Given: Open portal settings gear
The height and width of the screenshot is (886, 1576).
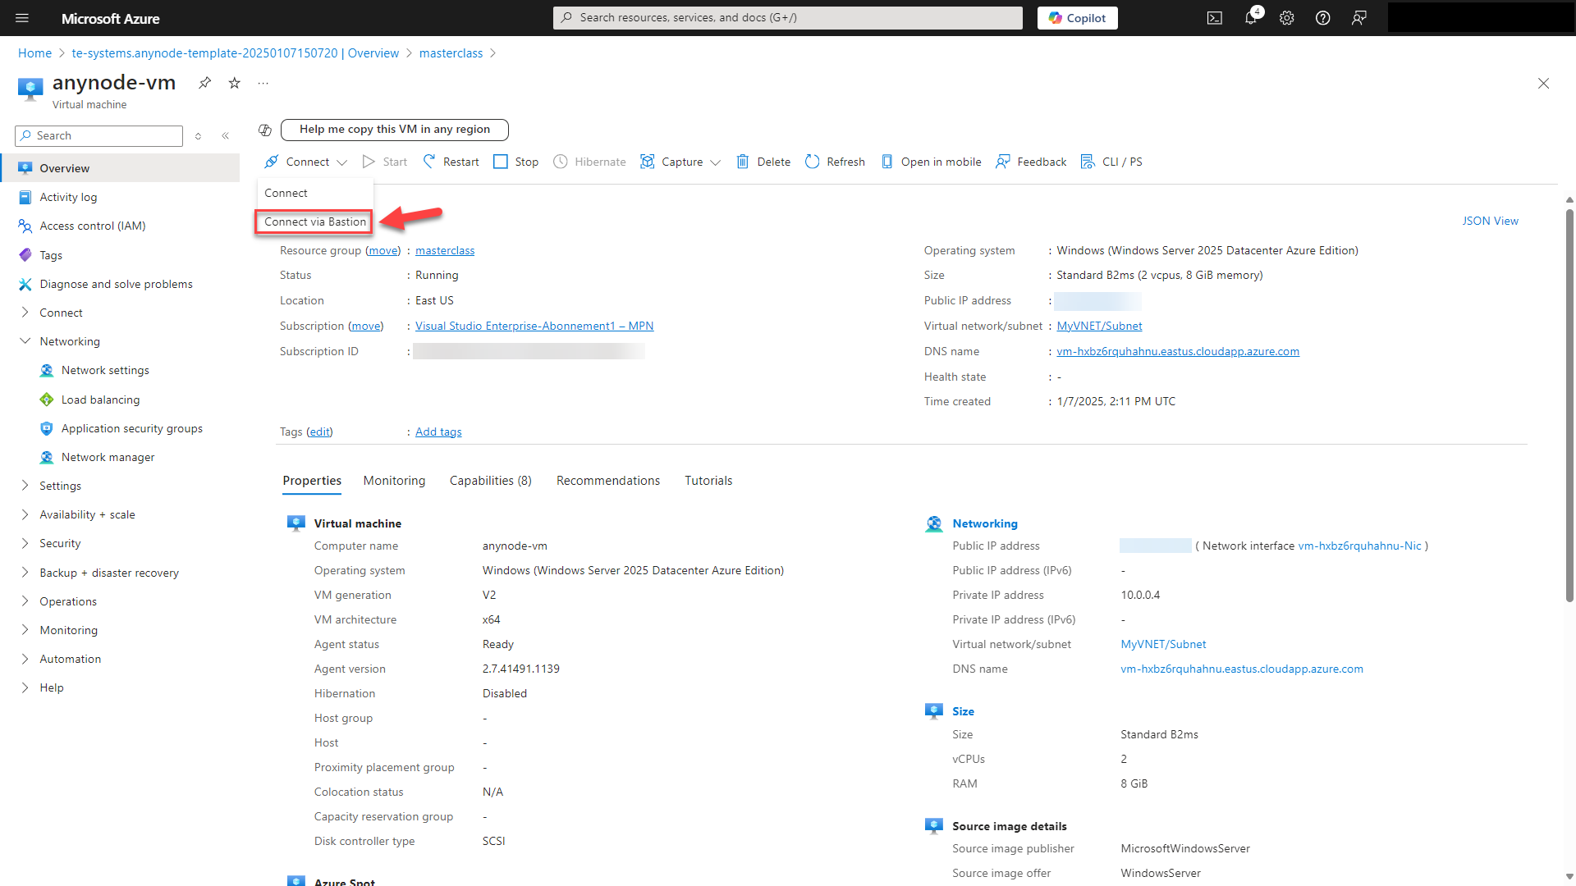Looking at the screenshot, I should coord(1287,18).
